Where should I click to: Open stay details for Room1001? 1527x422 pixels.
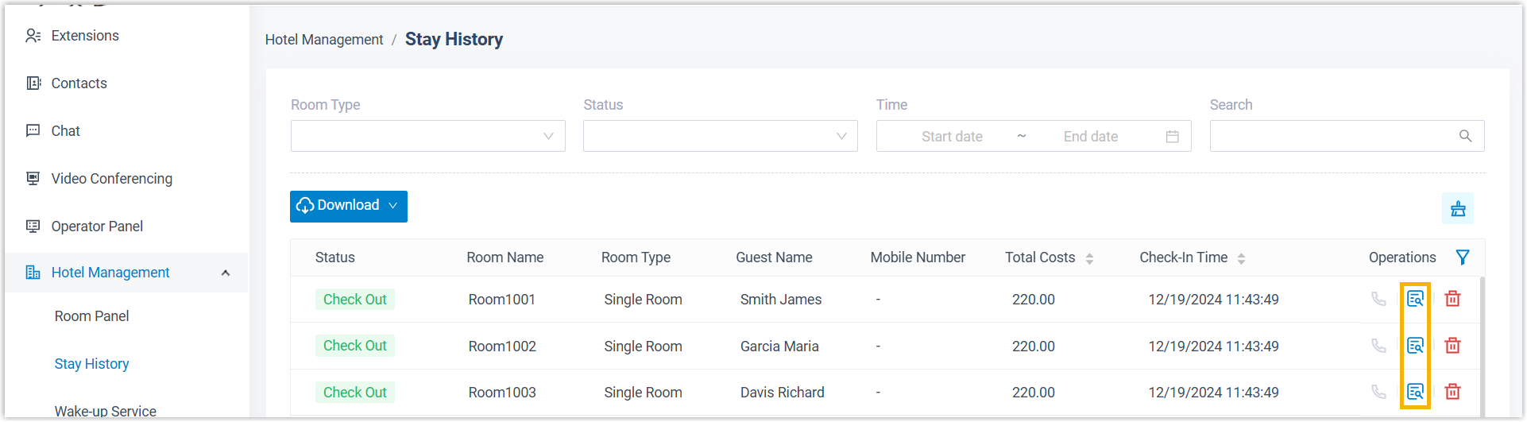tap(1415, 299)
